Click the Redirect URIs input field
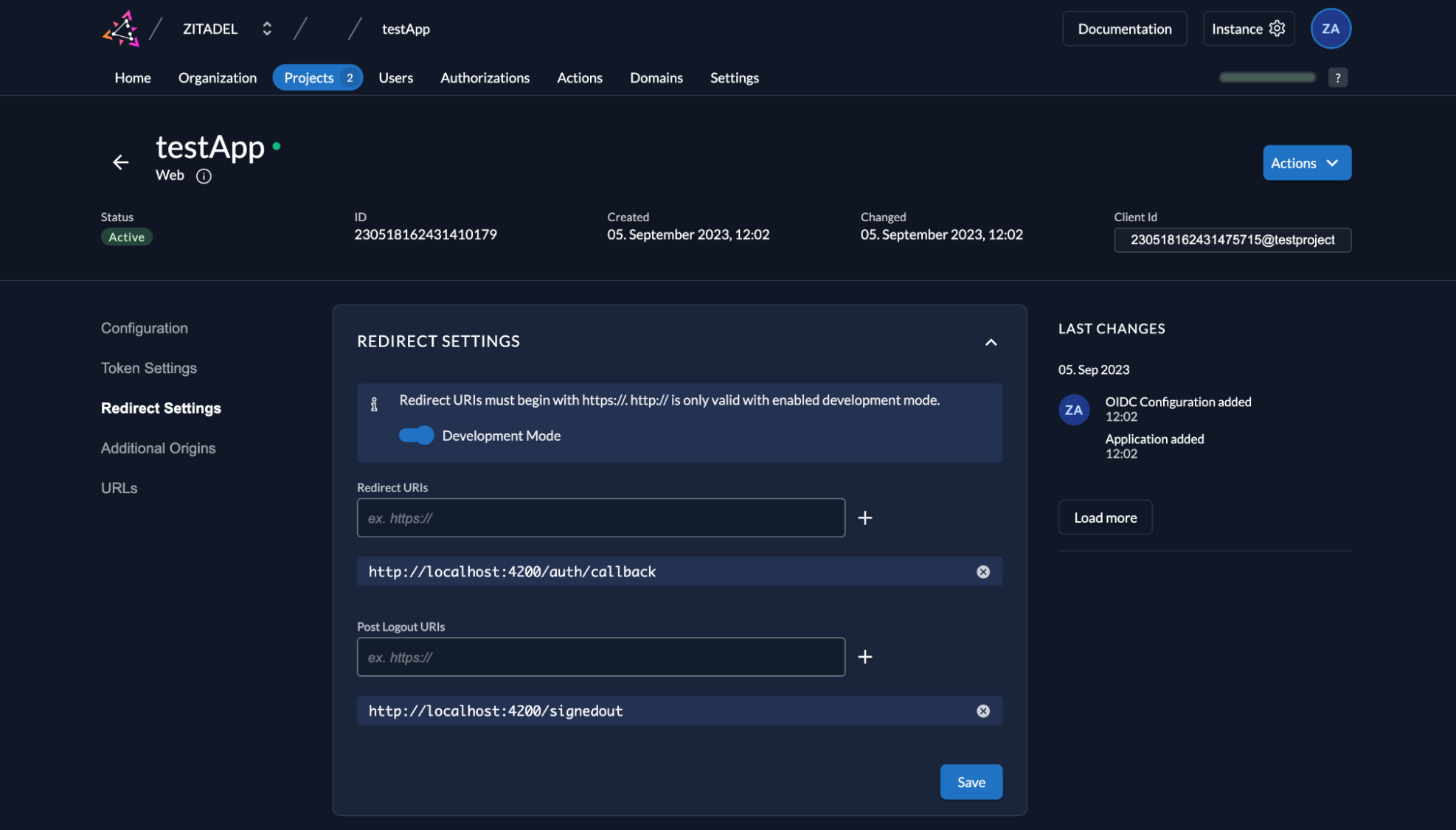 pyautogui.click(x=601, y=517)
